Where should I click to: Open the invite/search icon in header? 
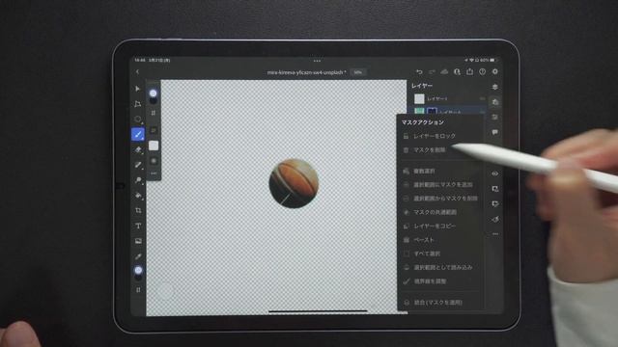[457, 72]
